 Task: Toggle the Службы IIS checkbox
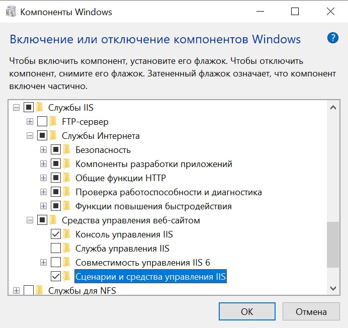29,108
